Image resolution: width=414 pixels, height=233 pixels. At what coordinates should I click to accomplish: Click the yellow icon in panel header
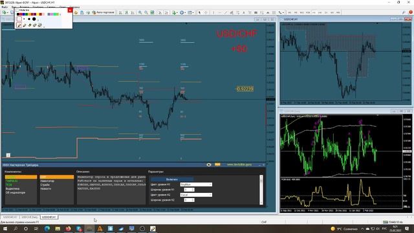(217, 164)
